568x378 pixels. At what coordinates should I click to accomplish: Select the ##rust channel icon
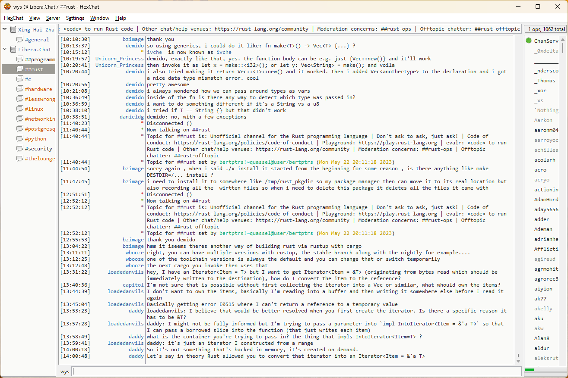(20, 69)
